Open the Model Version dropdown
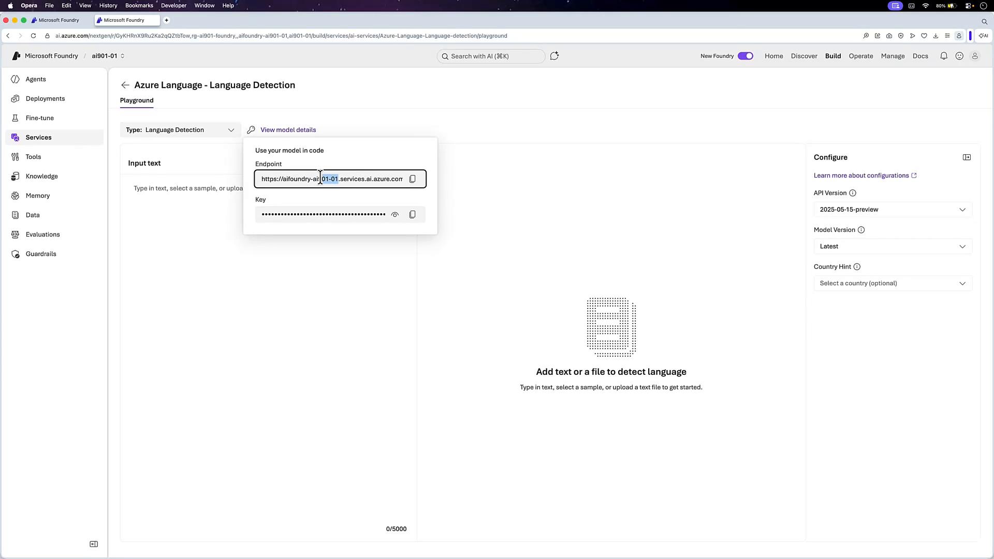 [x=893, y=246]
